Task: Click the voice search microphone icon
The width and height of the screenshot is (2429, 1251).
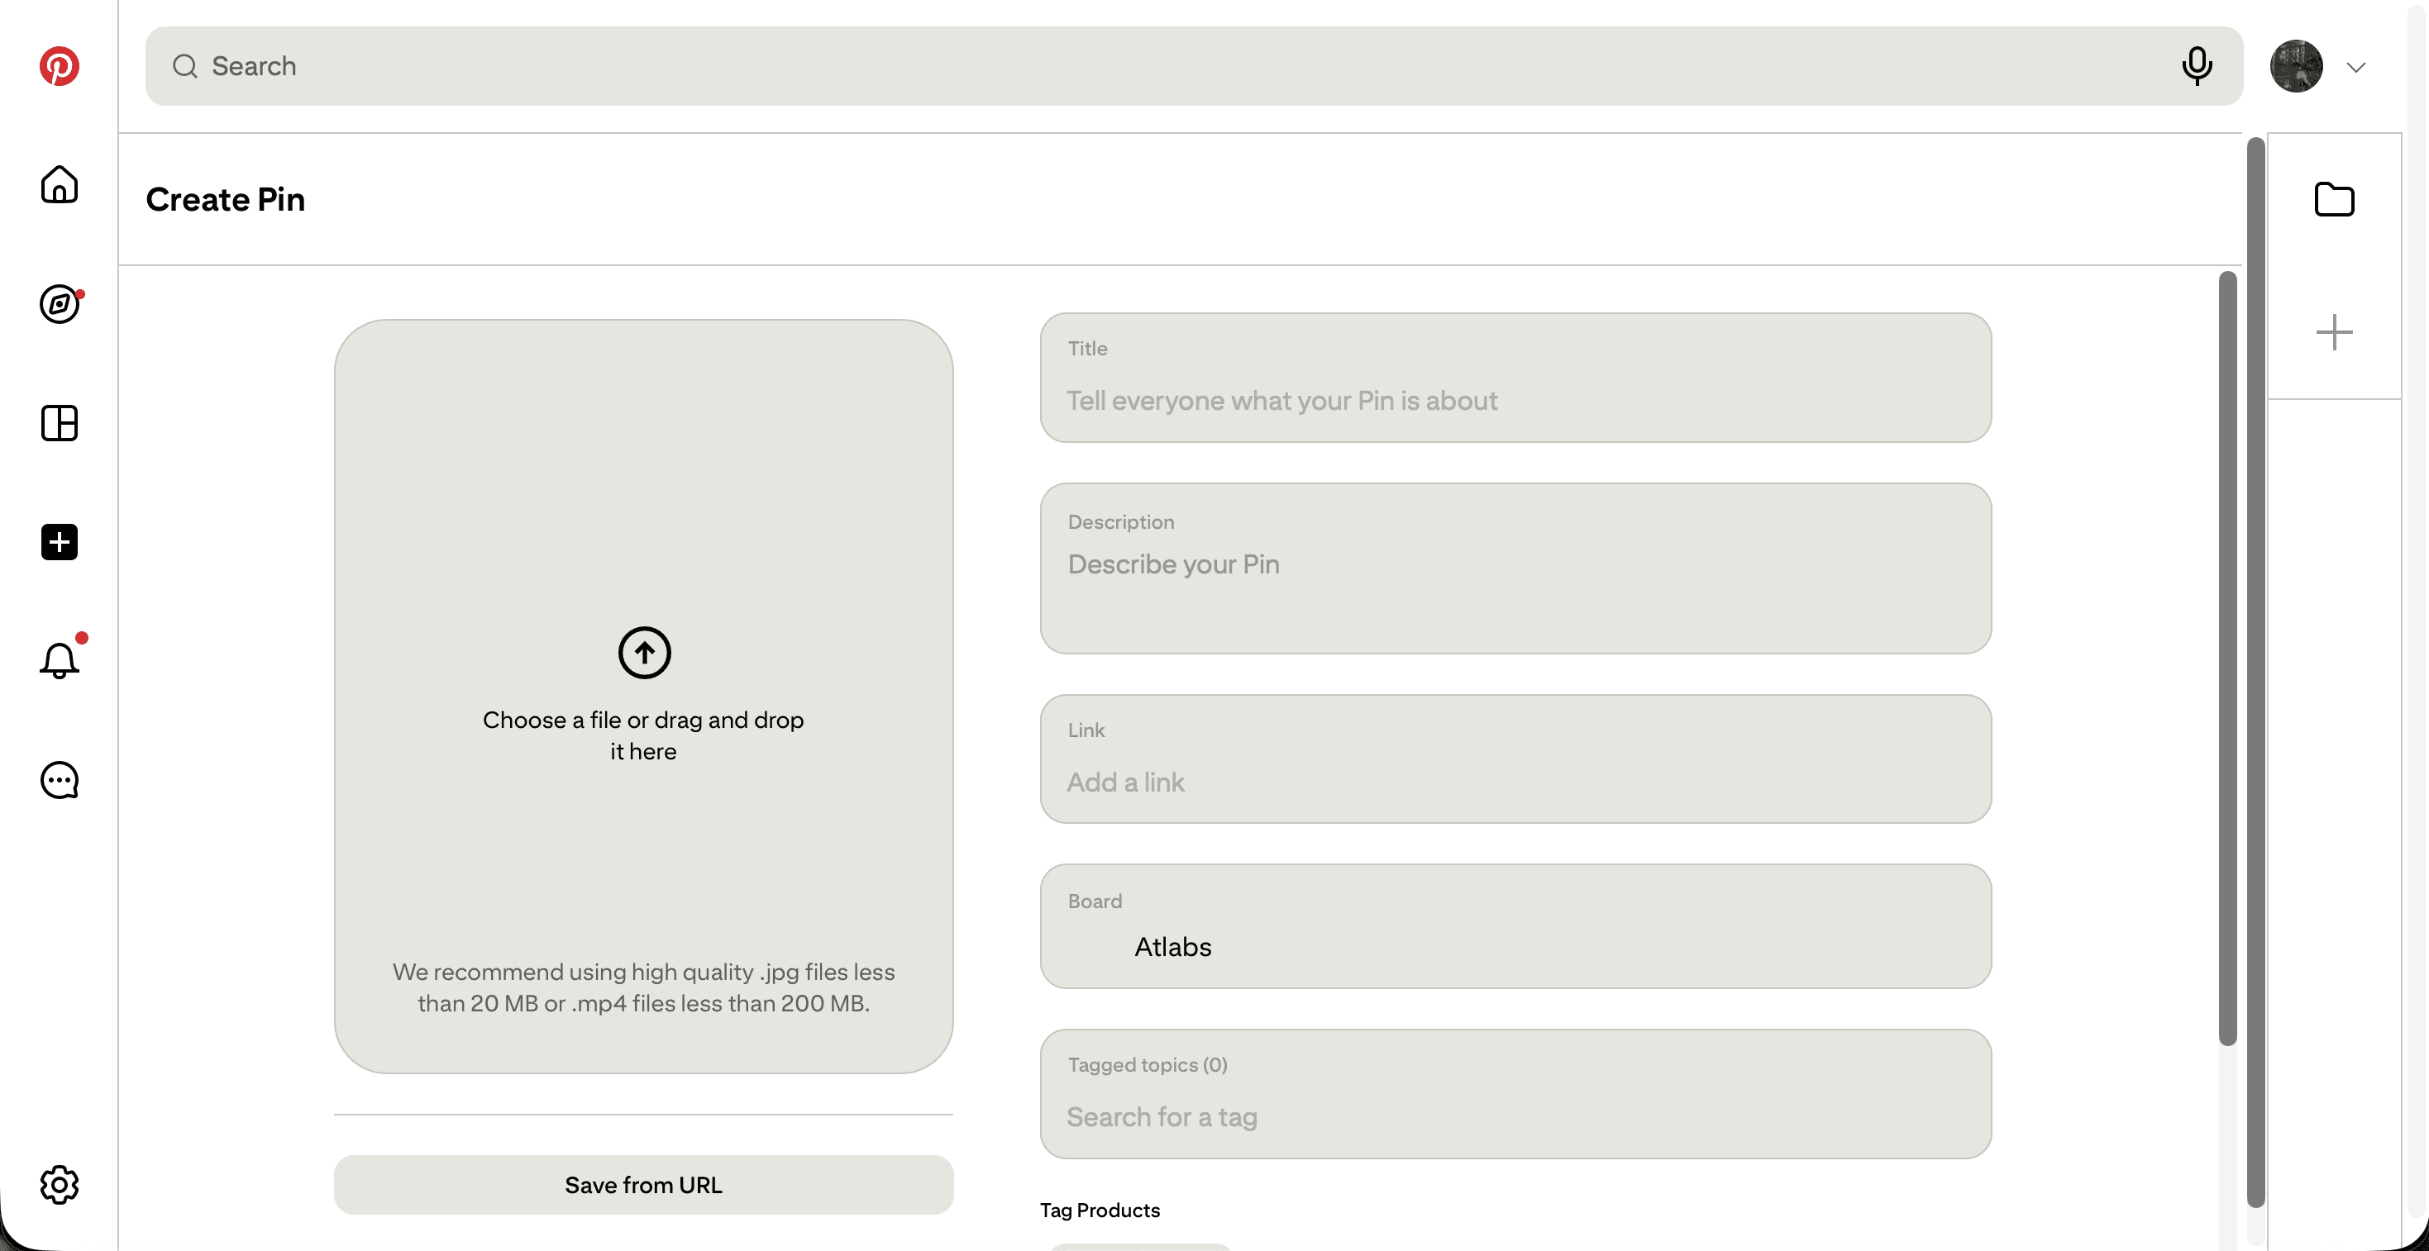Action: tap(2196, 66)
